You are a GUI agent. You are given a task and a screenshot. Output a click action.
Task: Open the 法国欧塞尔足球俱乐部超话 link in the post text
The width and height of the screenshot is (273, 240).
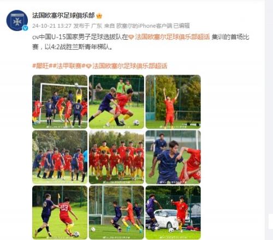[172, 37]
